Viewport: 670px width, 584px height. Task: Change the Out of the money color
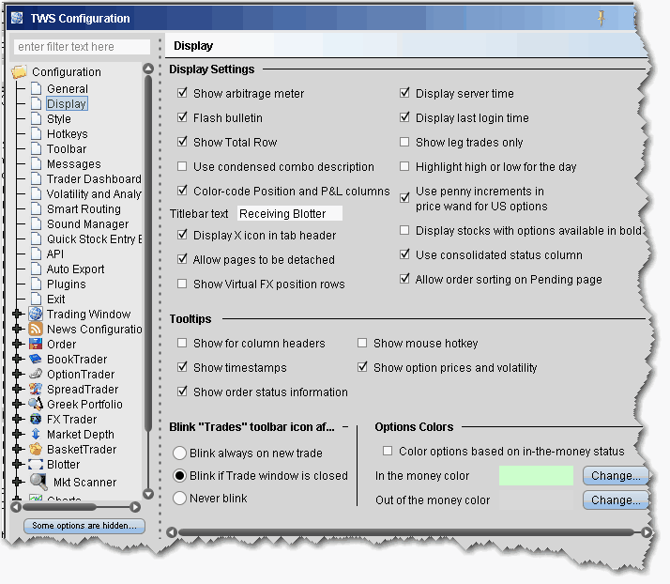(x=616, y=499)
